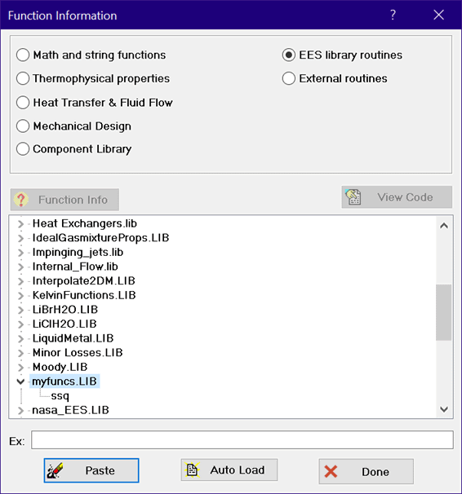Select the LiquidMetal.LIB item
Screen dimensions: 462x494
click(x=73, y=338)
